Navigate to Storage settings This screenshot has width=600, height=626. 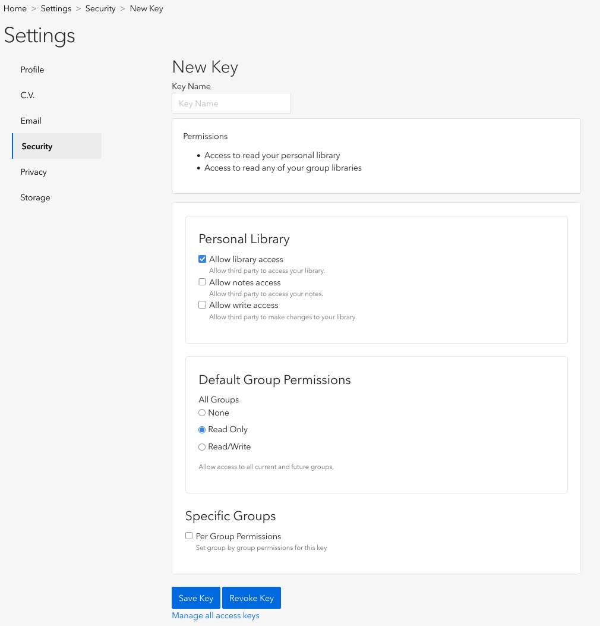tap(36, 197)
